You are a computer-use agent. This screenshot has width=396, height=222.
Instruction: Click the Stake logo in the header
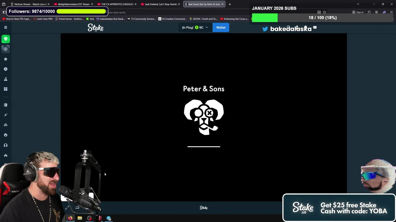[95, 27]
